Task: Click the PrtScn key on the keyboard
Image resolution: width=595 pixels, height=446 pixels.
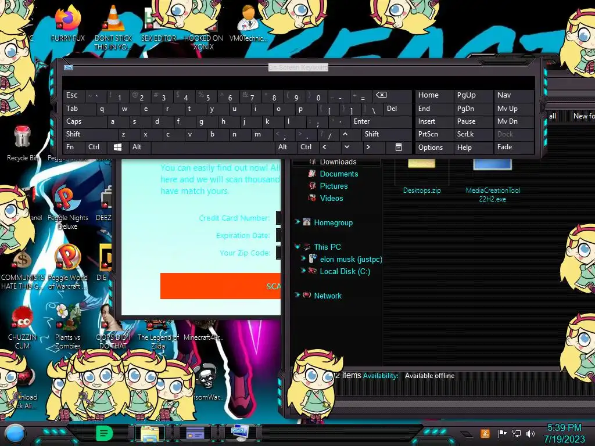Action: click(434, 134)
